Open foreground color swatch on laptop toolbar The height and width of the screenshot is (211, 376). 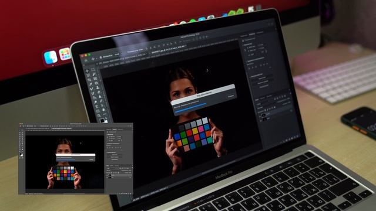pyautogui.click(x=102, y=120)
